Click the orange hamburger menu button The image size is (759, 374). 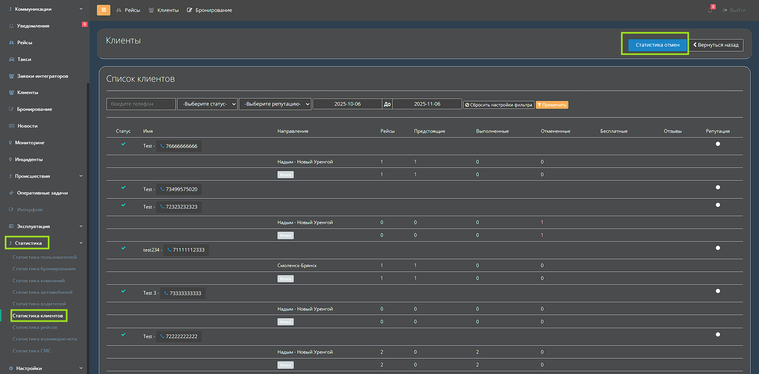click(x=104, y=10)
